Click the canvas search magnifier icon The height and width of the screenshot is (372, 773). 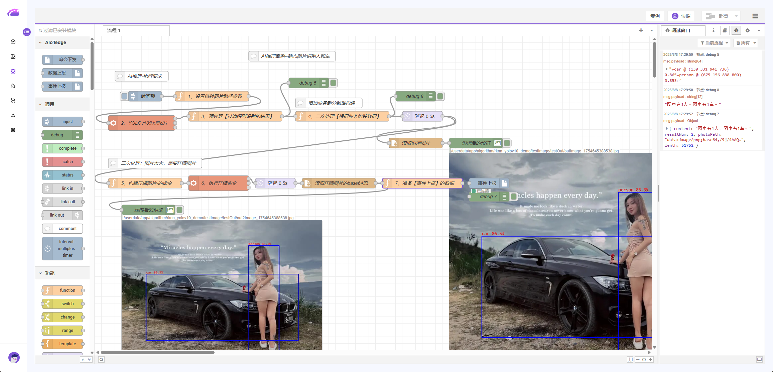[x=101, y=360]
